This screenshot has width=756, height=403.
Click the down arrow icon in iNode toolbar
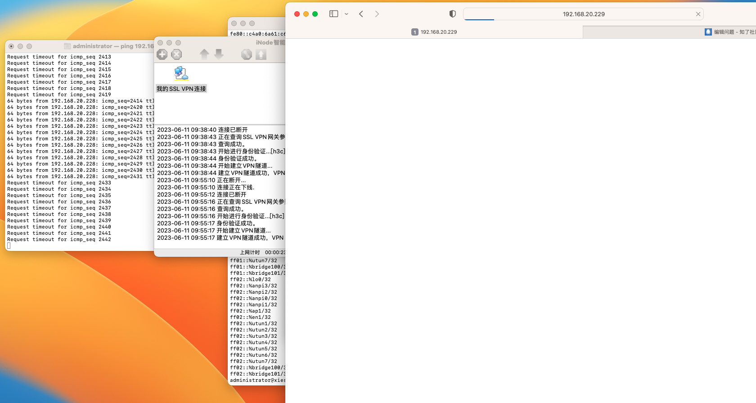(219, 54)
